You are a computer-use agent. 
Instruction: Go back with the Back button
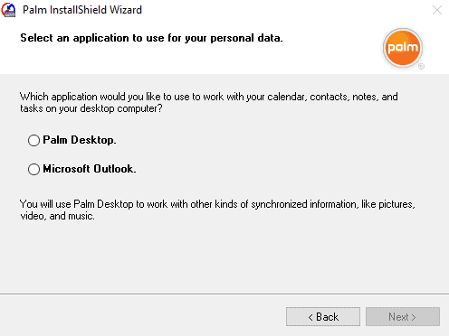[323, 316]
